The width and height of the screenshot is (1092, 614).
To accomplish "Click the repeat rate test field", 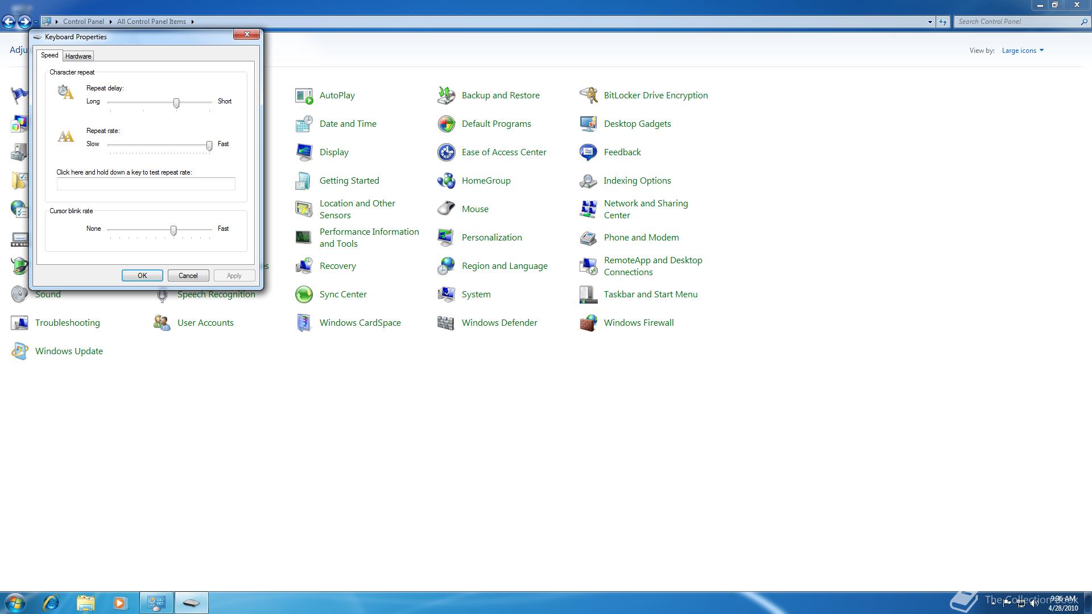I will 146,184.
